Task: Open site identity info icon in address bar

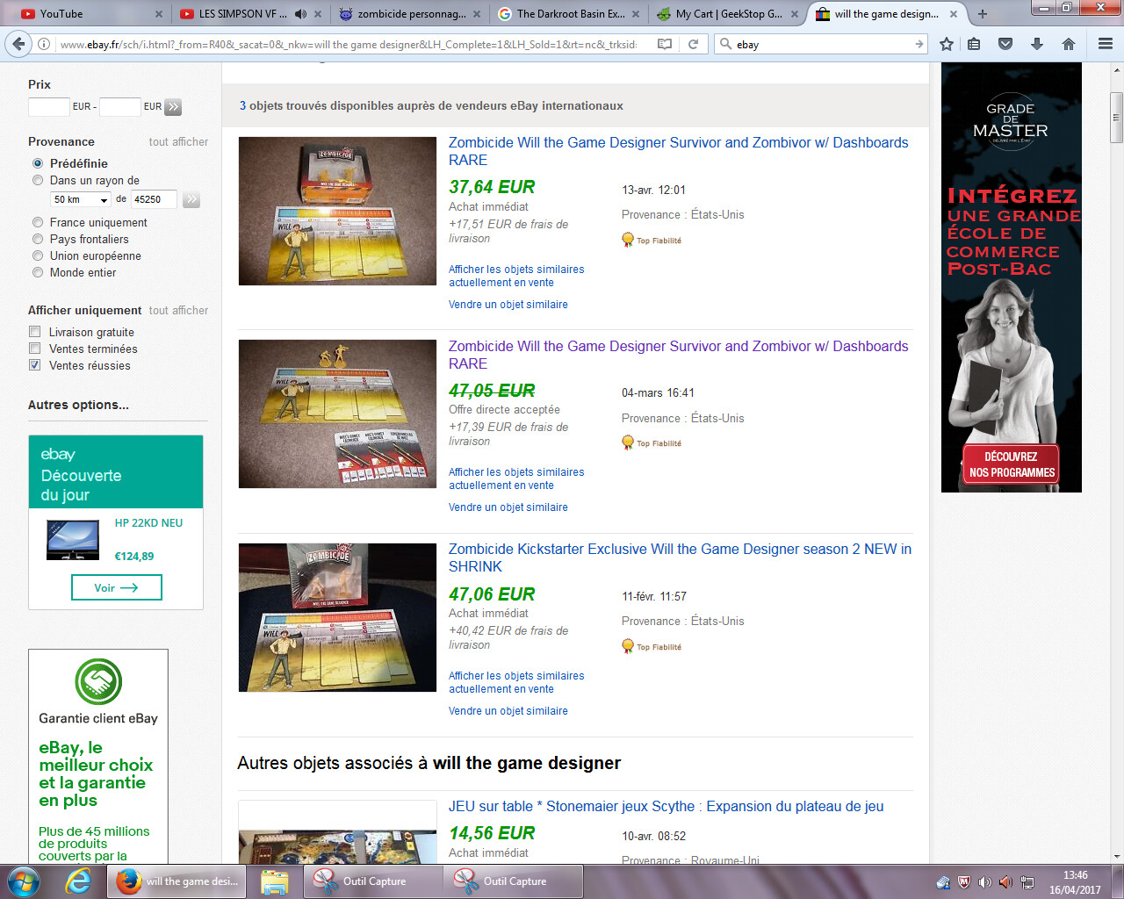Action: click(43, 44)
